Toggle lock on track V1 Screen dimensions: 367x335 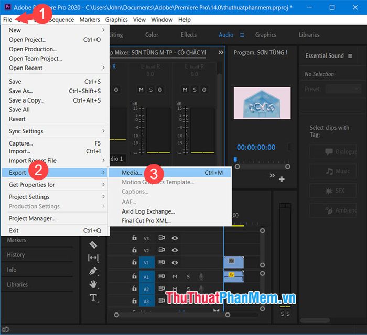tap(134, 262)
